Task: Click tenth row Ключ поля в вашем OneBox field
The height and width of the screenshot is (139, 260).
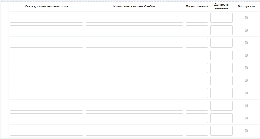Action: (x=134, y=130)
